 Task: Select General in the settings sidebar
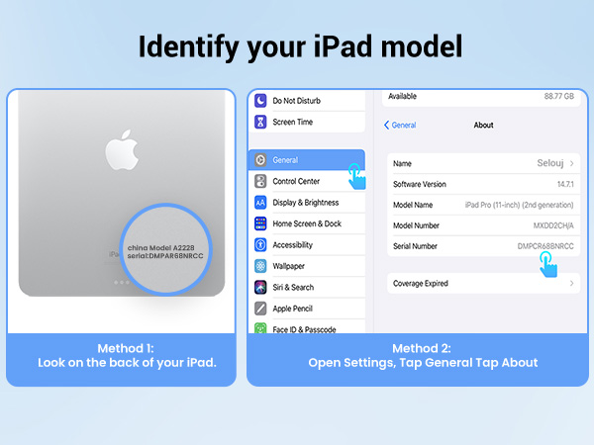click(307, 160)
